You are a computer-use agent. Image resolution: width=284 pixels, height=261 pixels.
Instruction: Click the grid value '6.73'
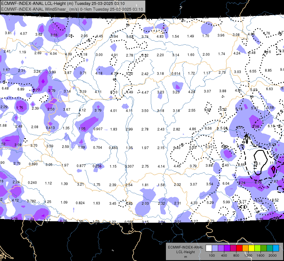[211, 221]
